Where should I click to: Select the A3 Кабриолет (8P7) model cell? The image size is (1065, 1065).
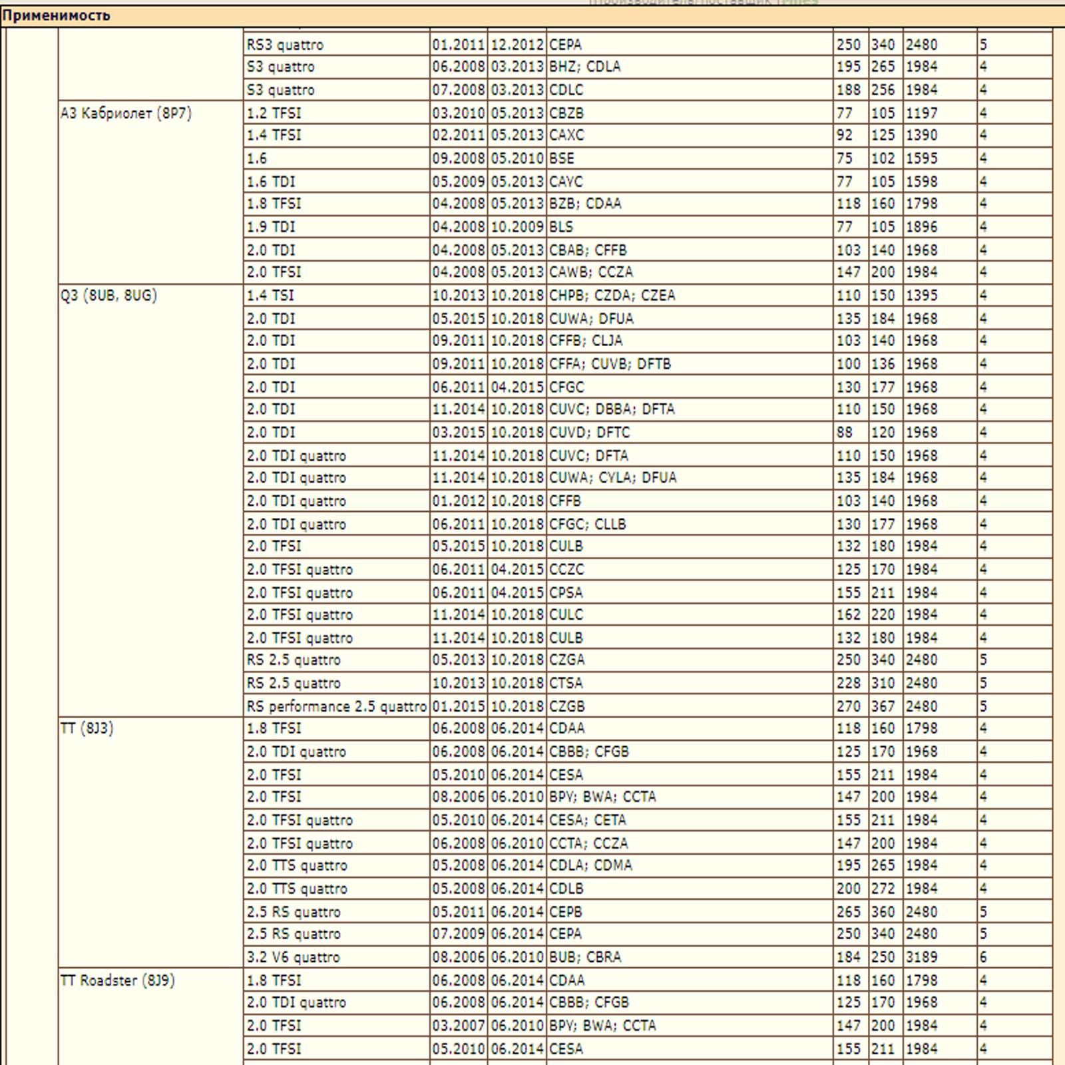click(151, 192)
